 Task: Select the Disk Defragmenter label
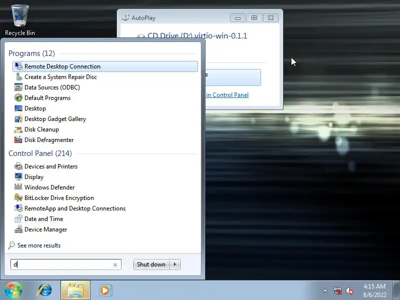(49, 140)
